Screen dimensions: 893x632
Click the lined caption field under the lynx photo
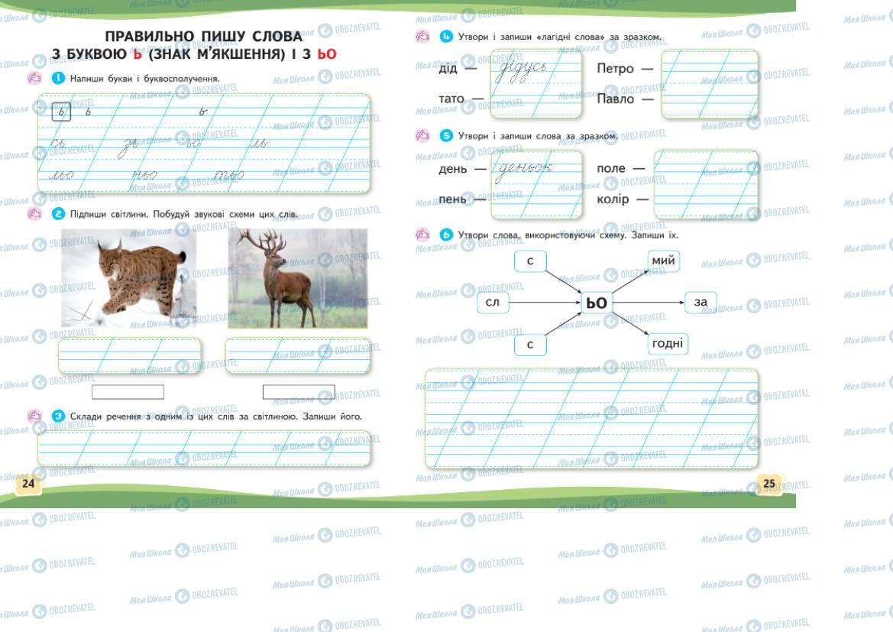point(130,355)
